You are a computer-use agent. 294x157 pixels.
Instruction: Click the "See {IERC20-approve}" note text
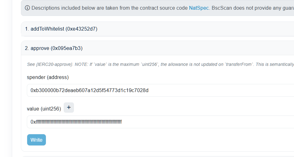[x=47, y=65]
